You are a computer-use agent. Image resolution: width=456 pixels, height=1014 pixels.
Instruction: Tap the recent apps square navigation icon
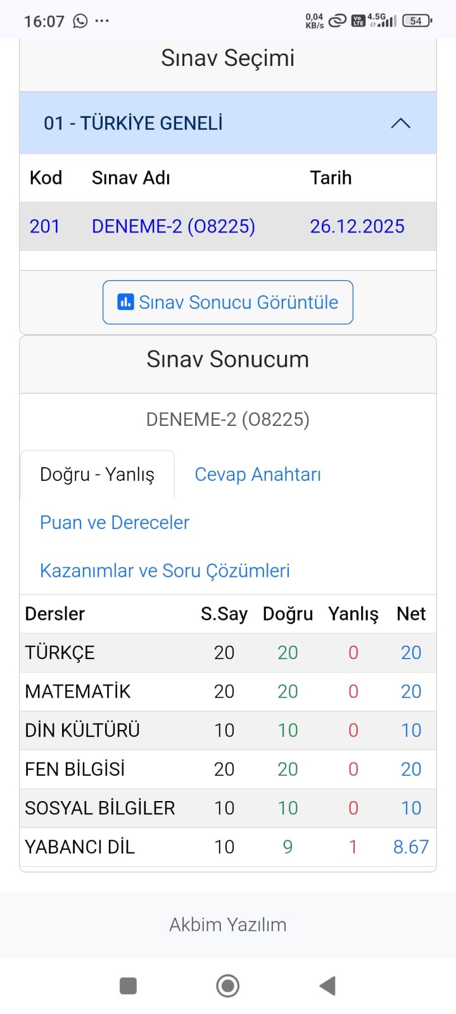coord(129,985)
